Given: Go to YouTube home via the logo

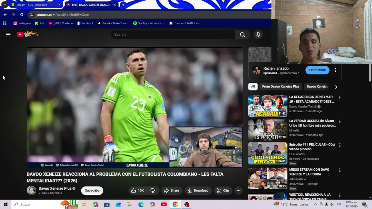Looking at the screenshot, I should click(28, 34).
